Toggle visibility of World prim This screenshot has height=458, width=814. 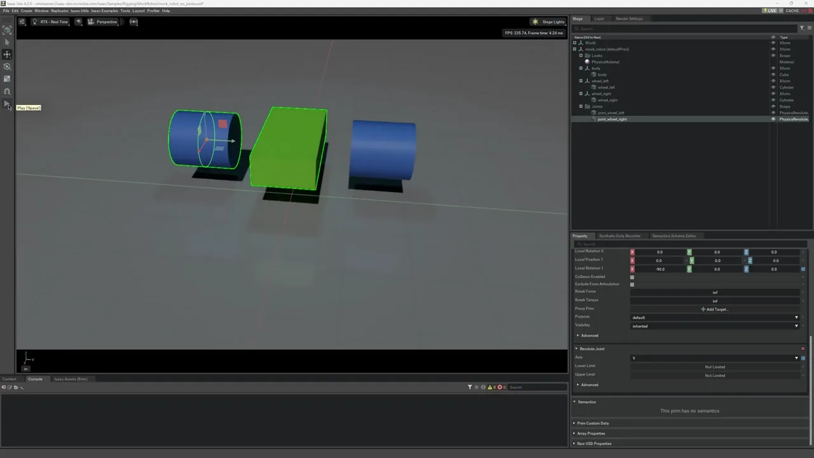773,43
